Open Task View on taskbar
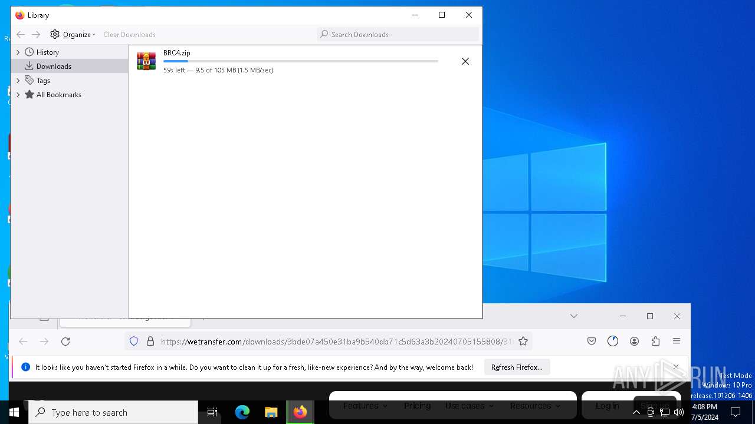The width and height of the screenshot is (755, 424). pos(212,412)
